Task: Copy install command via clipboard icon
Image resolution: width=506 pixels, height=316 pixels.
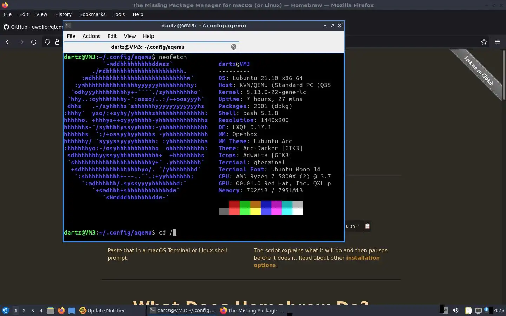Action: coord(367,226)
